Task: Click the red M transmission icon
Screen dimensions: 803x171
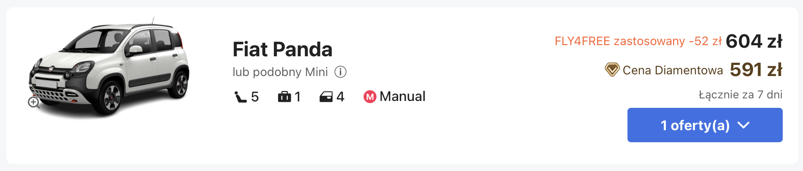Action: tap(370, 97)
